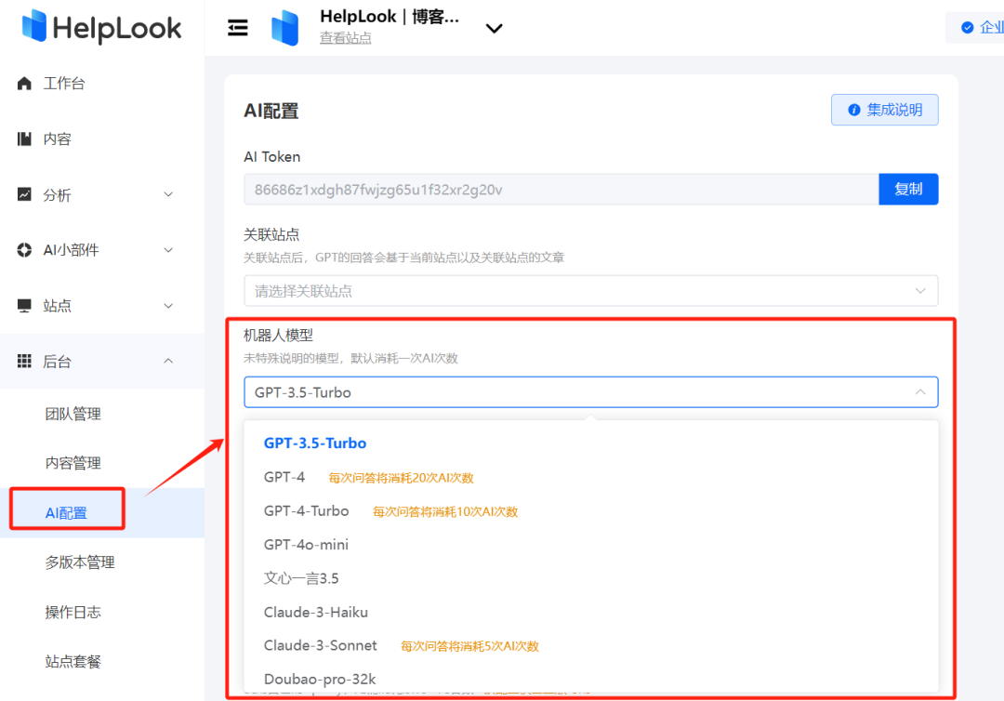Click the AI小部件 circular icon

[24, 250]
